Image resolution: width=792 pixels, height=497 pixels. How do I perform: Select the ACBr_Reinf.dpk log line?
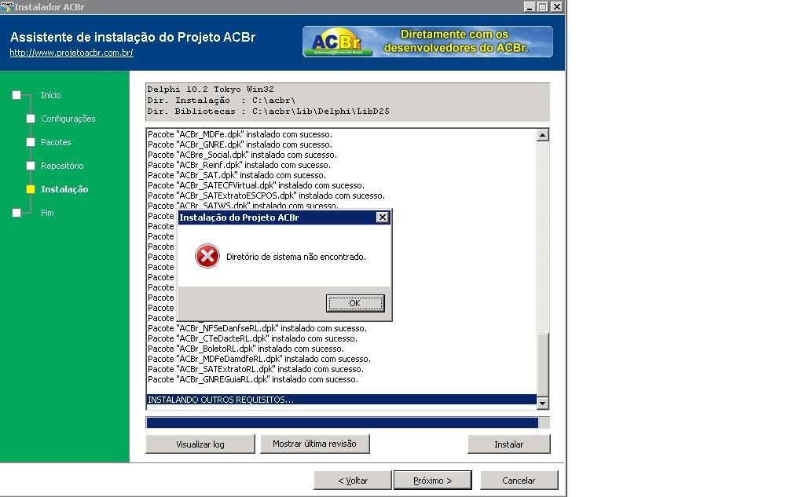pyautogui.click(x=240, y=165)
